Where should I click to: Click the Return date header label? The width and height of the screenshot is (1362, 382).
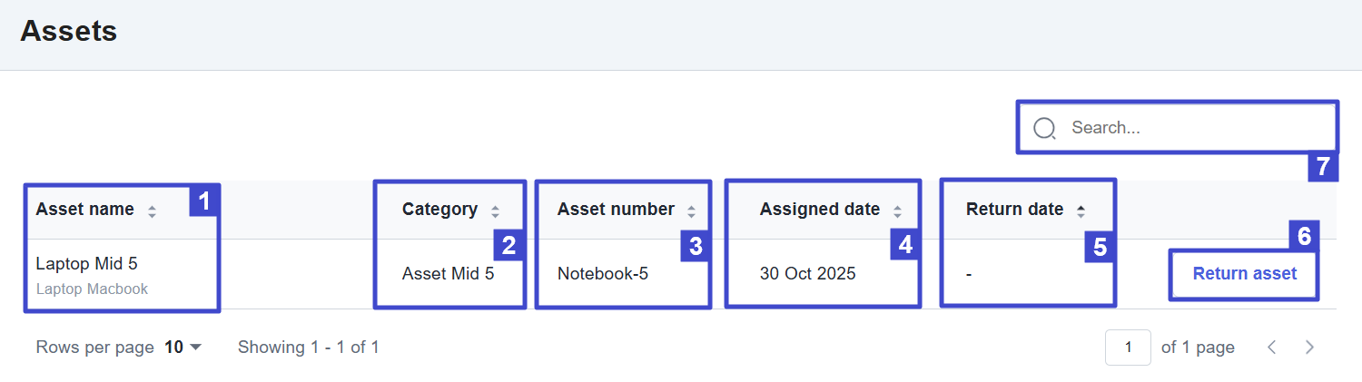pyautogui.click(x=1014, y=210)
